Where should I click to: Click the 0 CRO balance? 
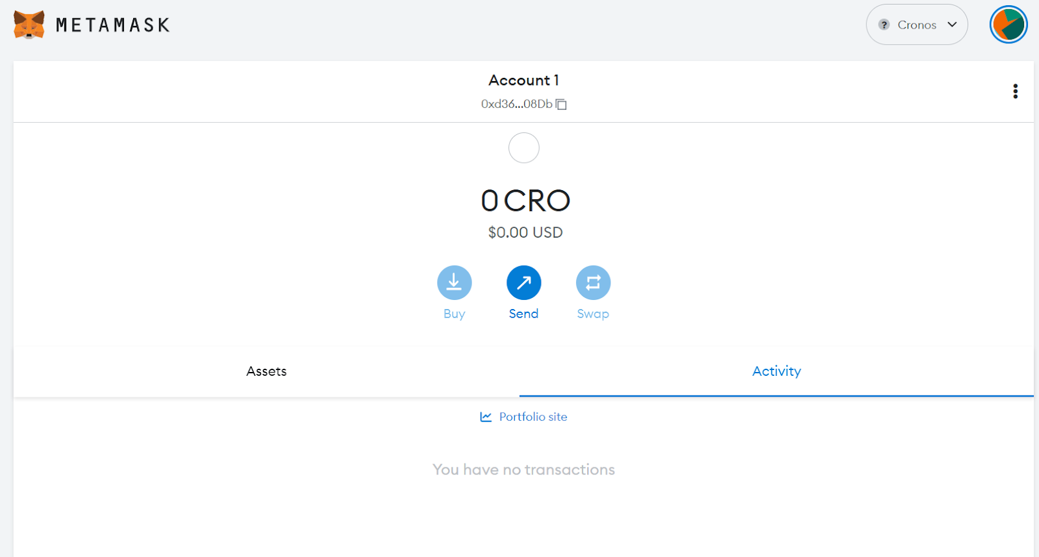(x=525, y=201)
